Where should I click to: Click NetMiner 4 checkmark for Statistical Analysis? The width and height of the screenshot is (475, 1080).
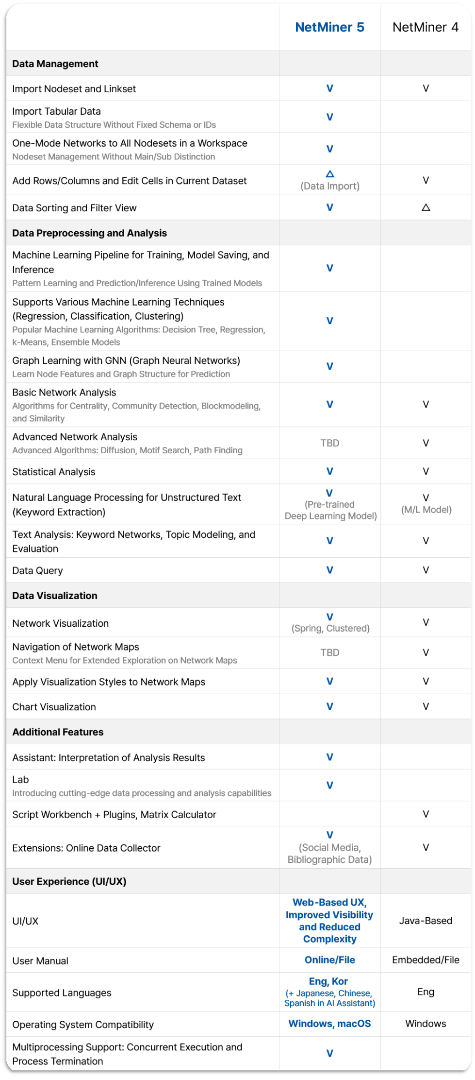pos(426,471)
